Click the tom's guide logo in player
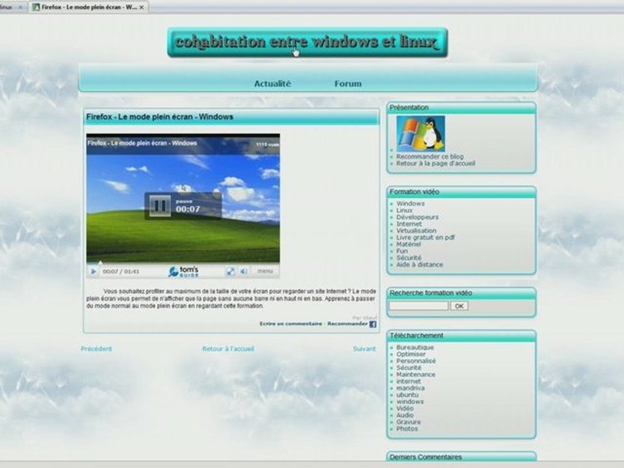The image size is (624, 468). [183, 272]
